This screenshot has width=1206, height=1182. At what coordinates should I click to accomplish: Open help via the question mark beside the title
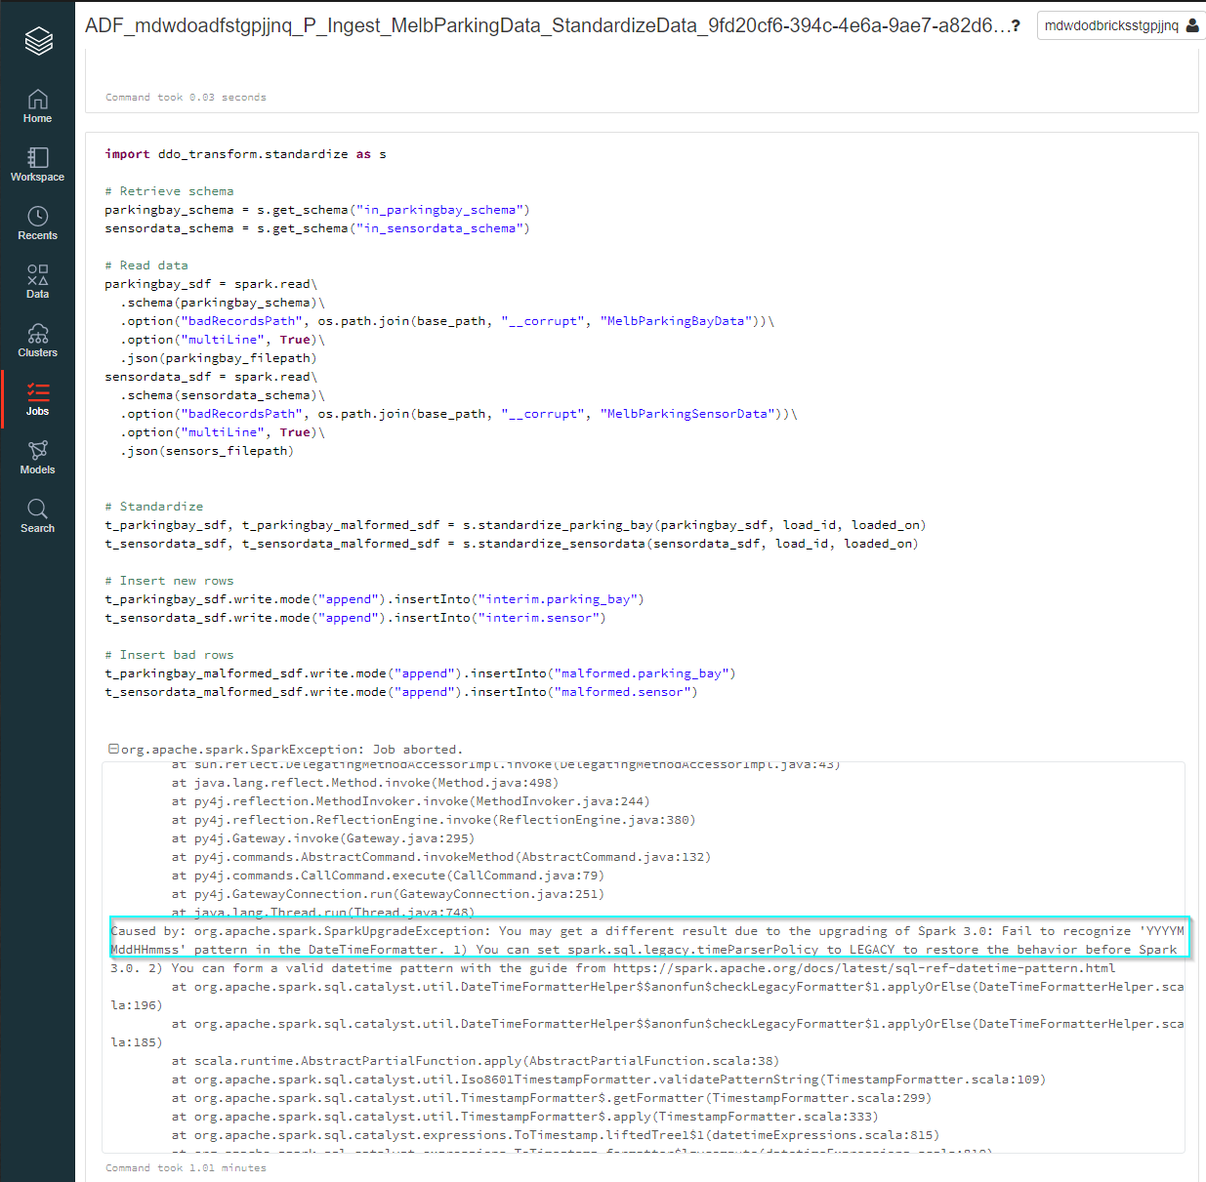pos(1018,25)
